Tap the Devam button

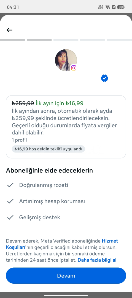point(66,276)
